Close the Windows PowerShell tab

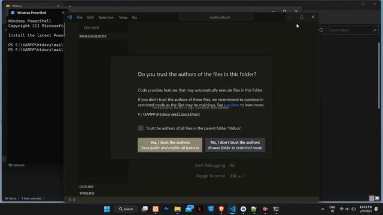(63, 13)
